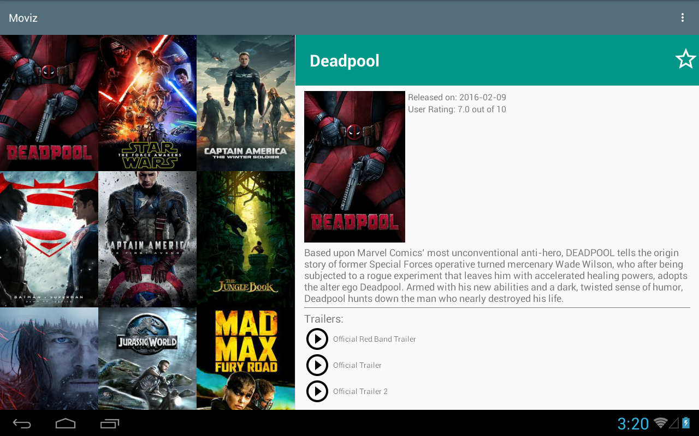Click the "Moviz" app title
699x436 pixels.
(23, 18)
